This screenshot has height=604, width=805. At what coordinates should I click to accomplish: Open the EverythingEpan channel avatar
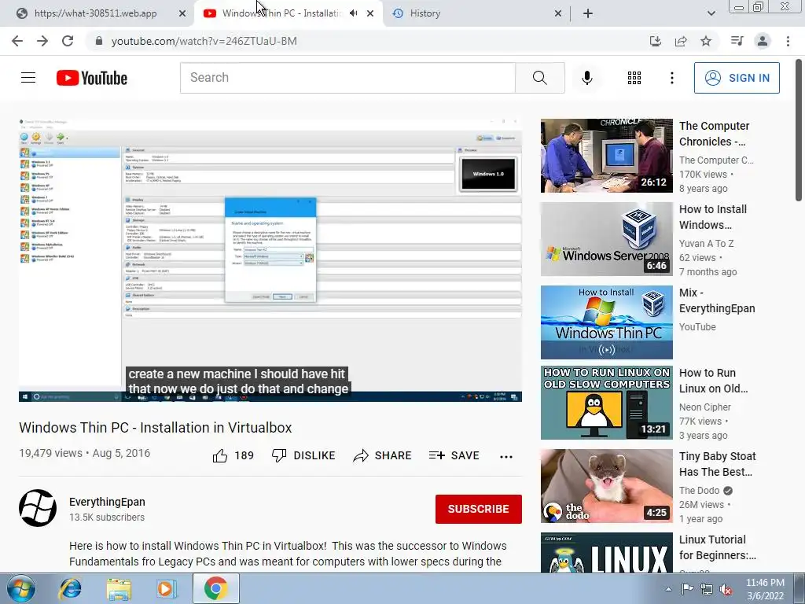pos(38,508)
